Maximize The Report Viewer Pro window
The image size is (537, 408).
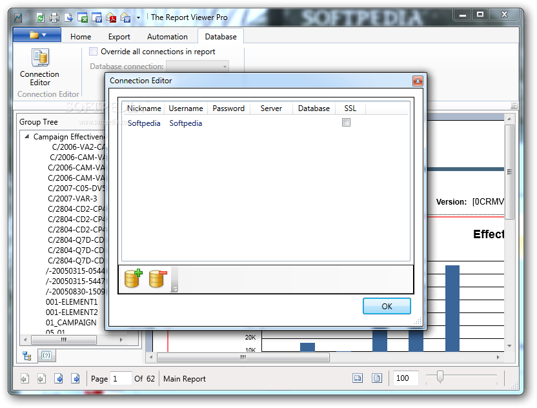coord(480,14)
